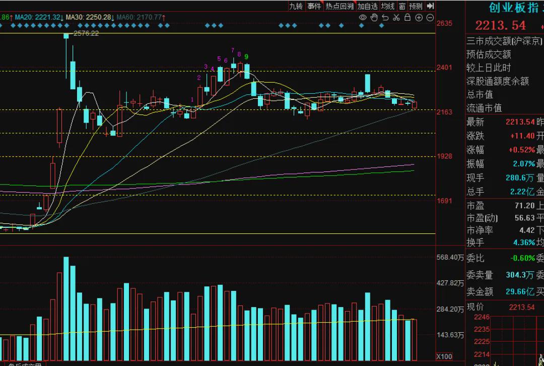Click the 委比 -0.60% value
Viewport: 544px width, 366px height.
[x=522, y=258]
